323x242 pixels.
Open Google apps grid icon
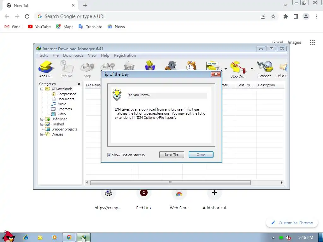click(x=312, y=43)
